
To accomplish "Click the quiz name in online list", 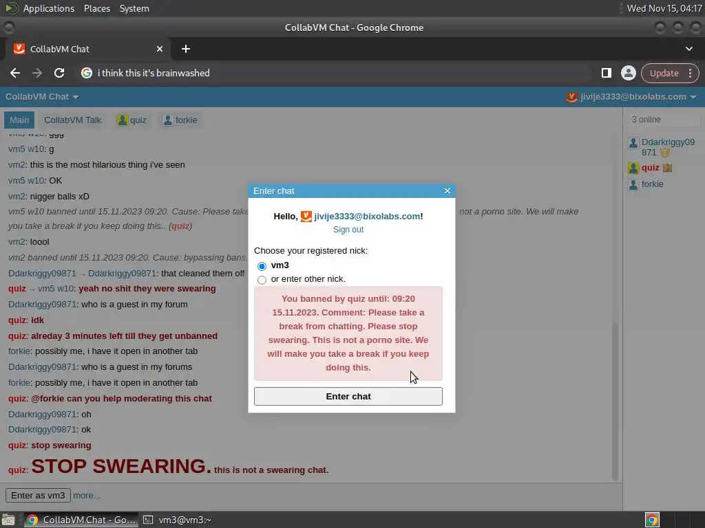I will tap(650, 168).
